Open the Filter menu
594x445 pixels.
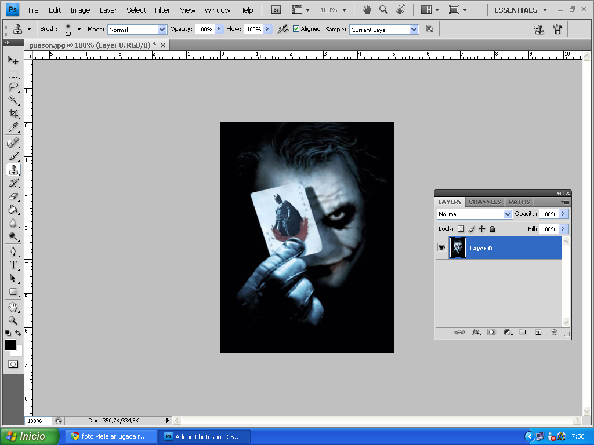(162, 10)
